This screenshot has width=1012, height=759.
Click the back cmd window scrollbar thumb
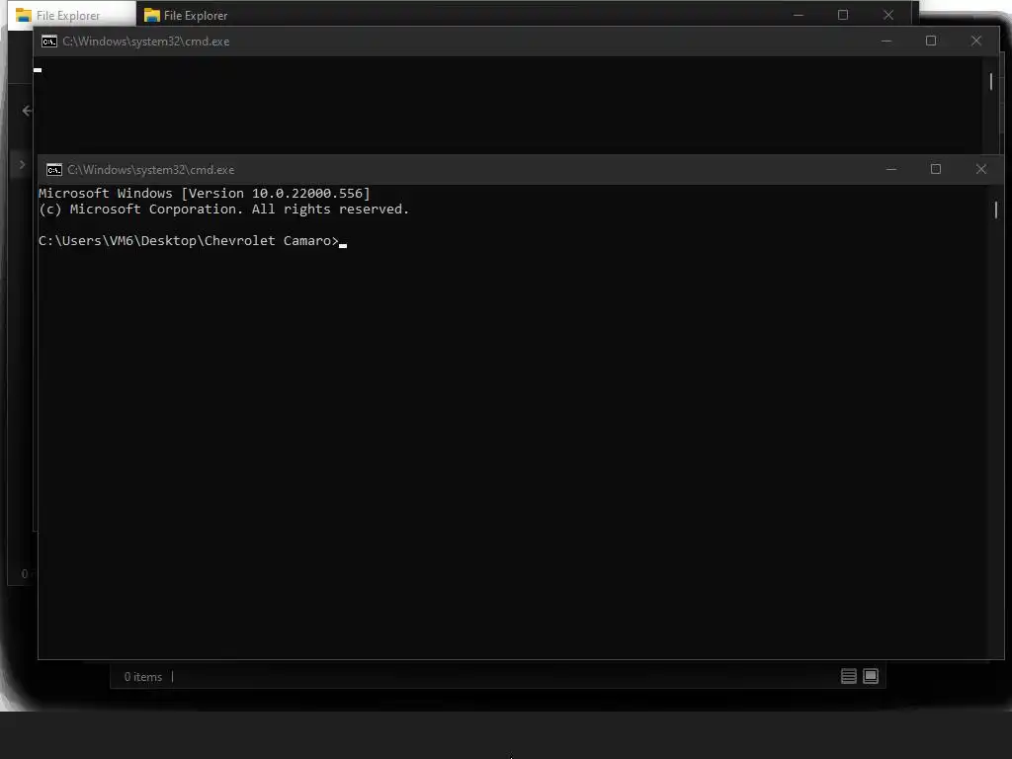pos(990,81)
